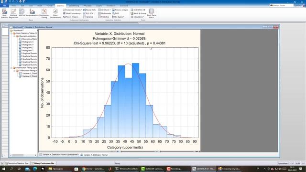Expand the Six Sigma dropdown

(118, 17)
